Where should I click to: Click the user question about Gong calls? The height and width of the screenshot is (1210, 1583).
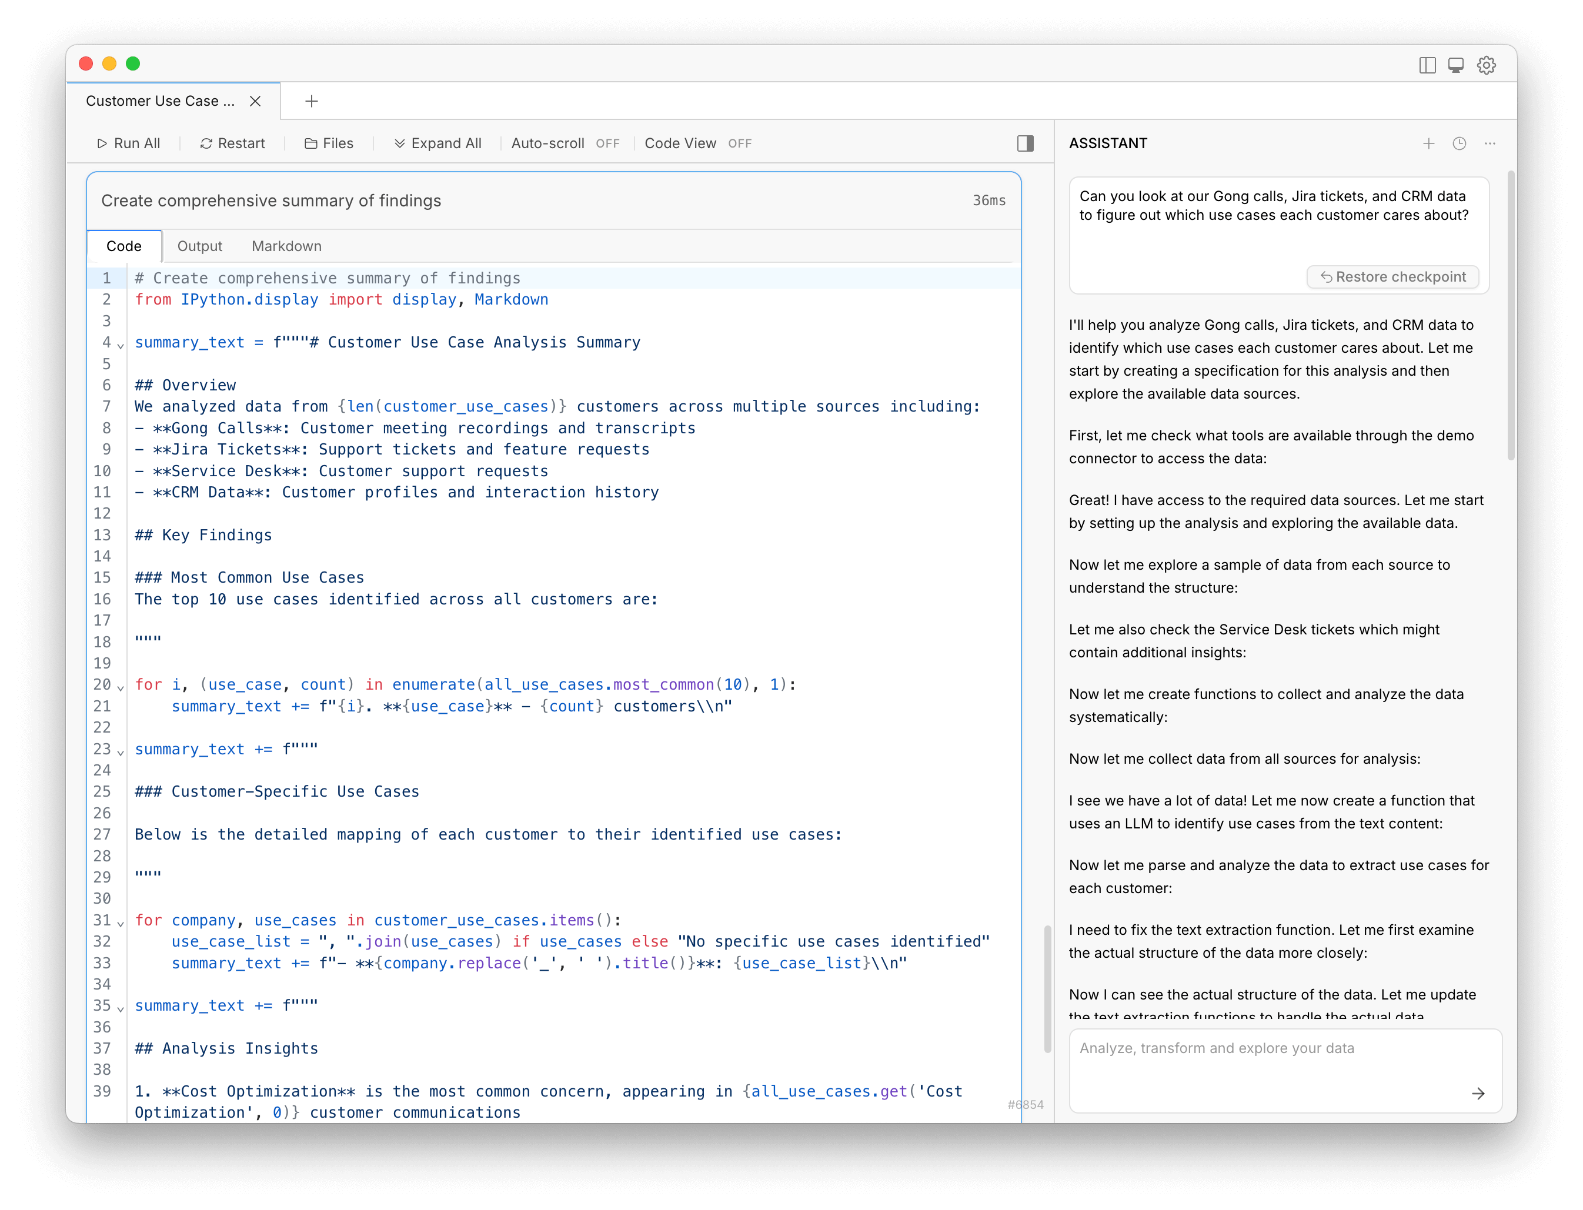[1273, 205]
